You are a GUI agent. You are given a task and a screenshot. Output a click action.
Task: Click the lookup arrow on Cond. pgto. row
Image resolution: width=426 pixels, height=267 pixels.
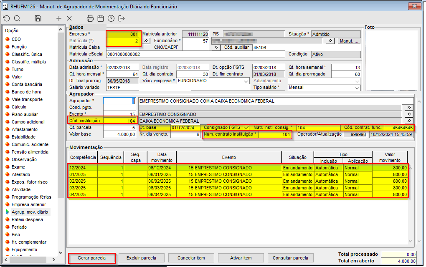click(x=409, y=108)
